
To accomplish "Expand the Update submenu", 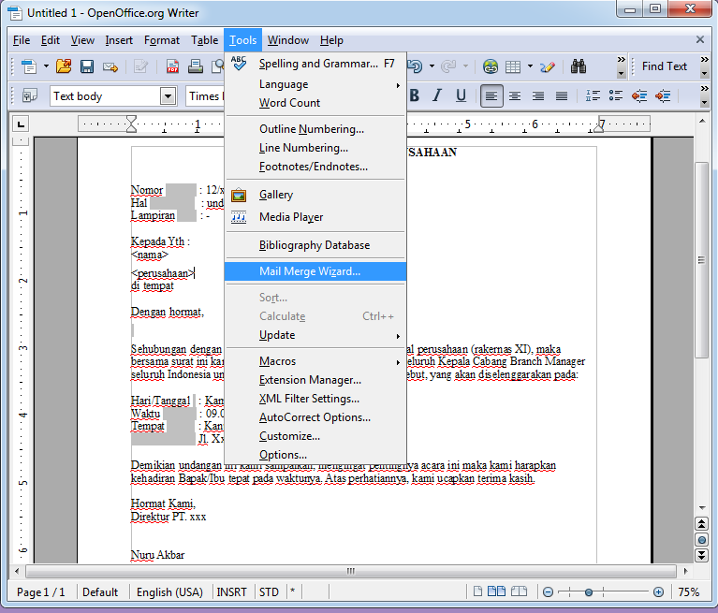I will pos(315,335).
